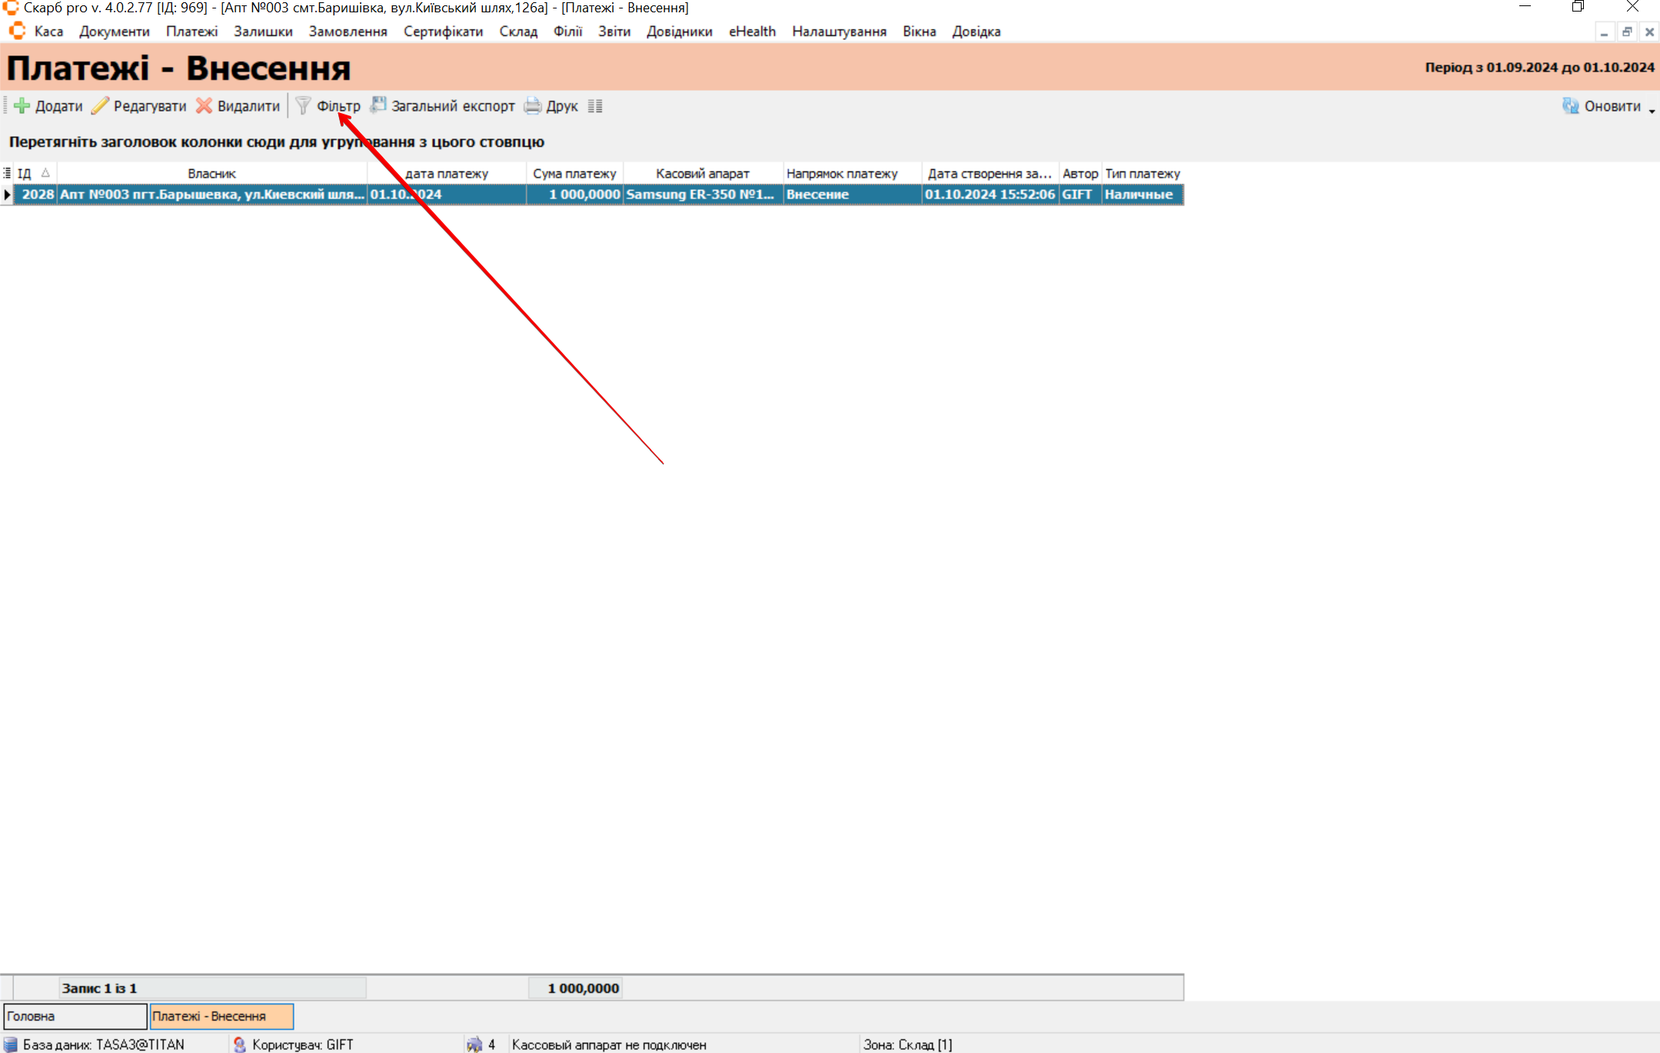Open the Фільтр funnel tool

coord(304,106)
